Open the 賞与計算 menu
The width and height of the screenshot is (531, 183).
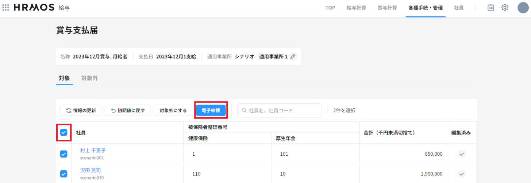click(387, 8)
